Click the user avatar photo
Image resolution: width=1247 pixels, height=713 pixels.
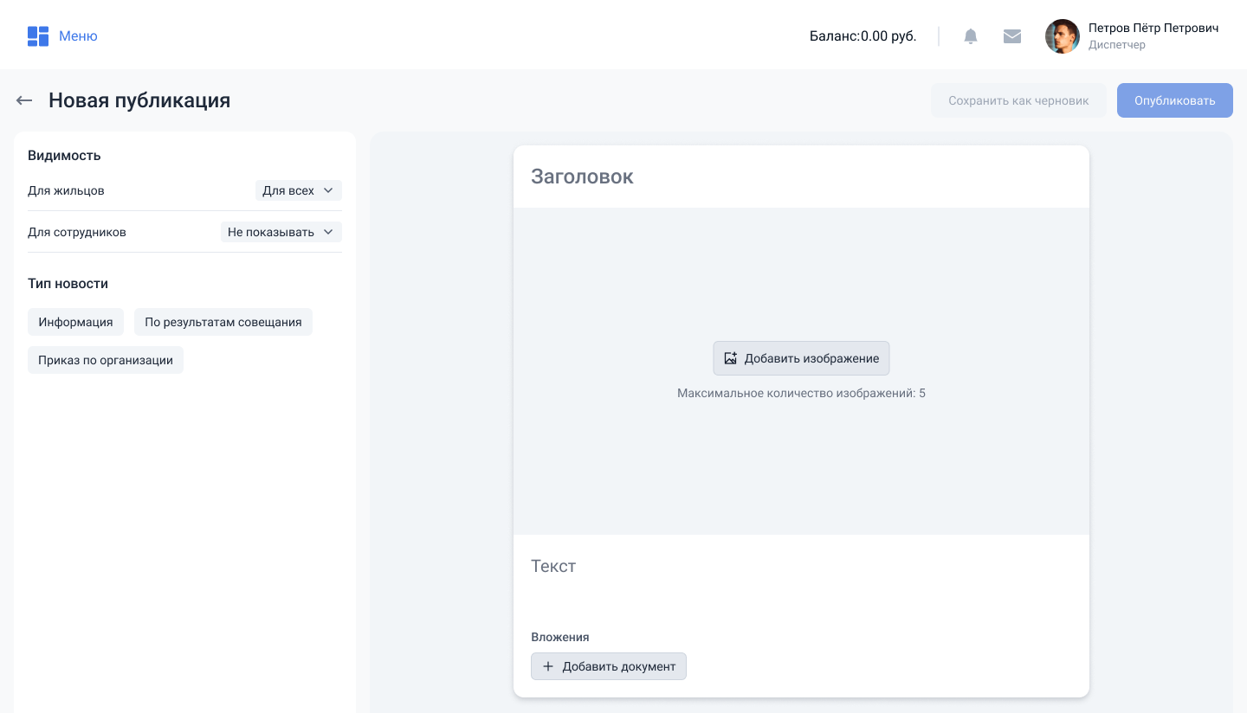pos(1062,36)
